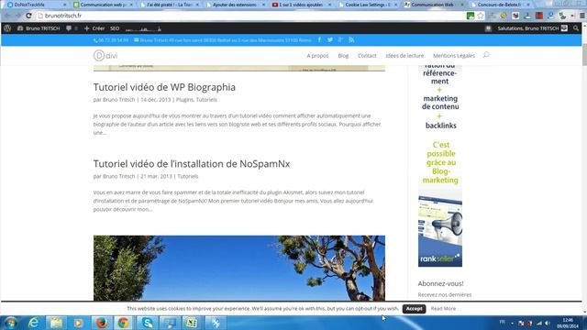587x330 pixels.
Task: Close the DoNotTrackMe tab
Action: pyautogui.click(x=65, y=5)
